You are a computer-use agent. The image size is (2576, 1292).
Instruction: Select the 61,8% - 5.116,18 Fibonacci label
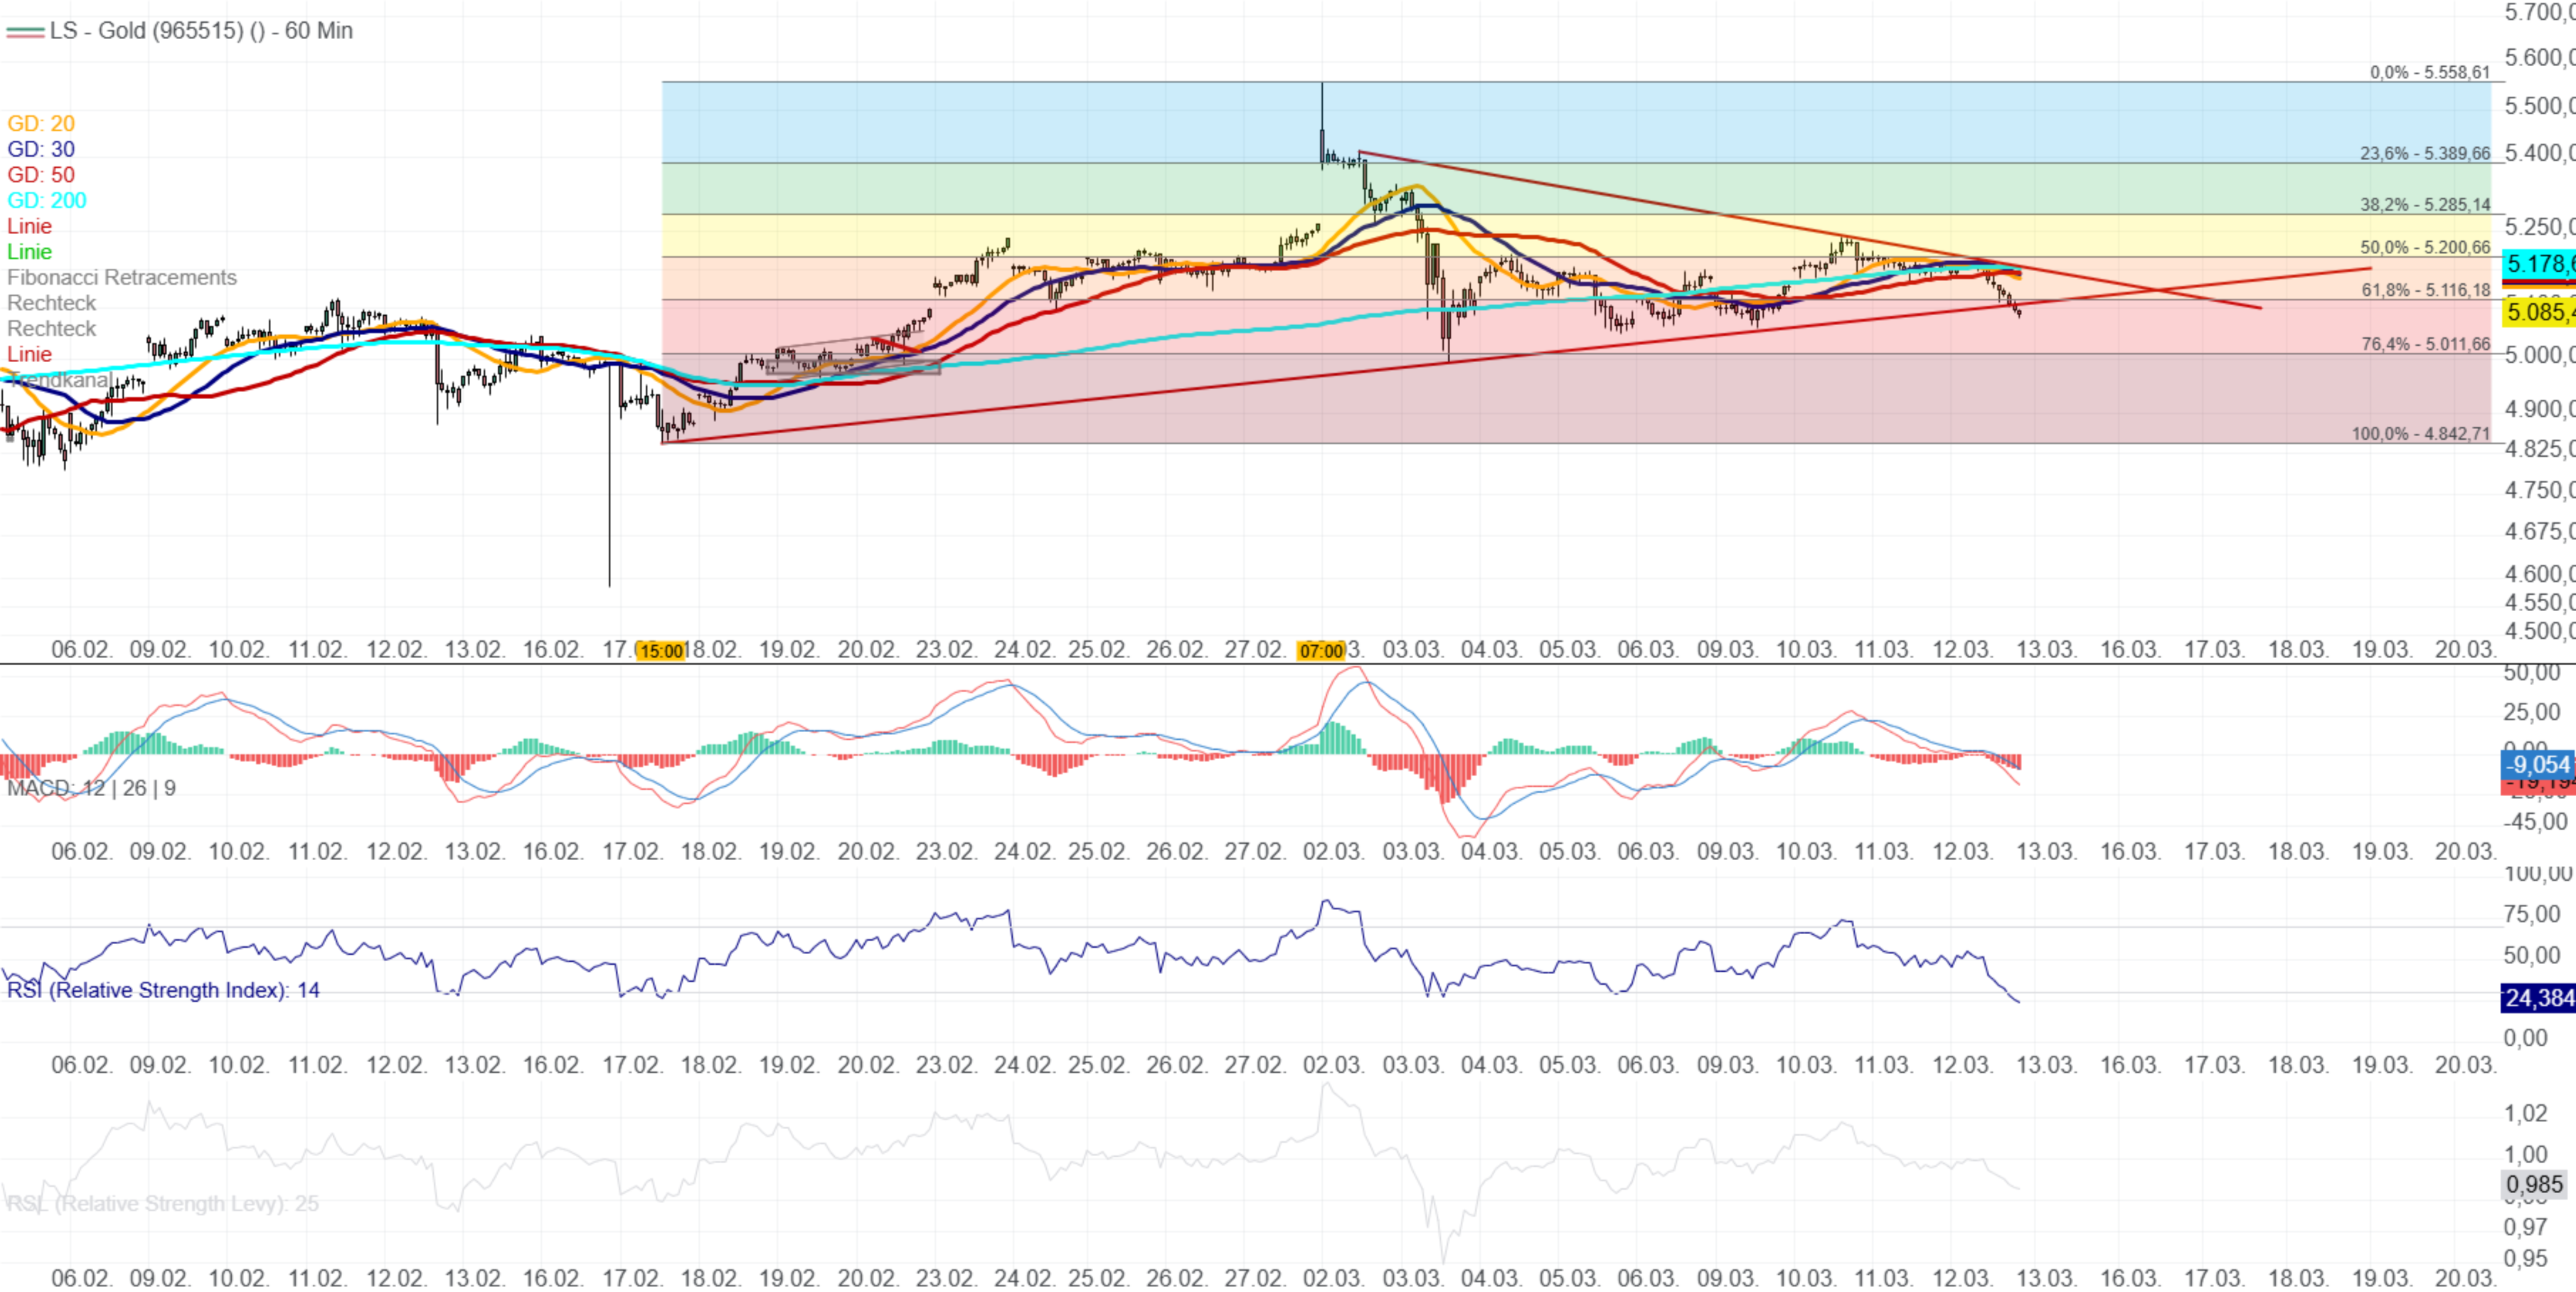pos(2425,290)
